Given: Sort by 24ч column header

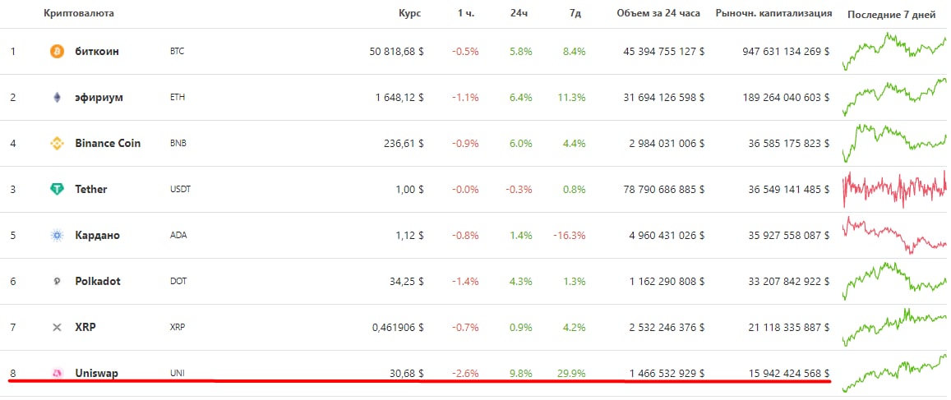Looking at the screenshot, I should [x=519, y=12].
